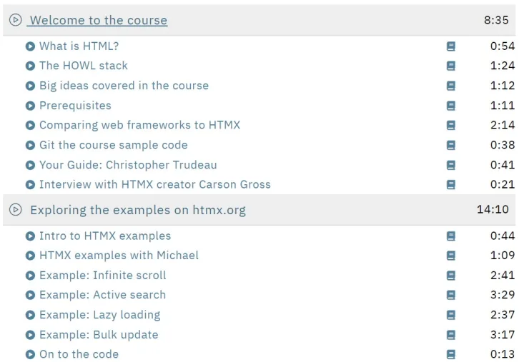This screenshot has width=519, height=362.
Task: Click the play icon beside The HOWL stack
Action: click(x=30, y=66)
